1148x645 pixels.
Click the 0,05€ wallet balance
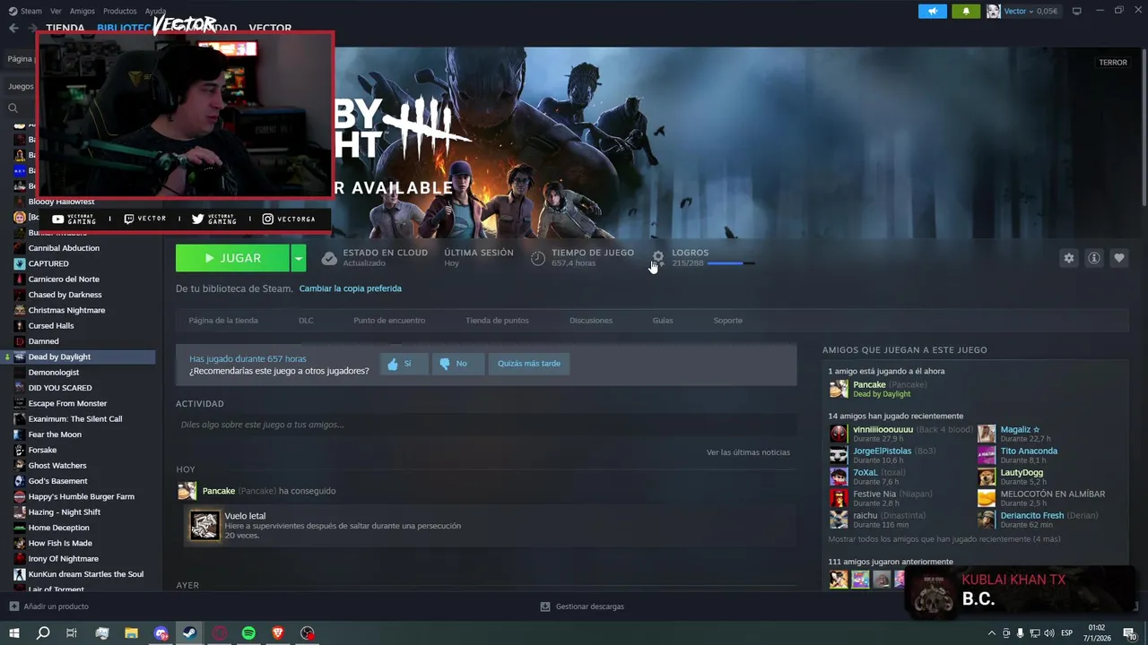coord(1047,11)
